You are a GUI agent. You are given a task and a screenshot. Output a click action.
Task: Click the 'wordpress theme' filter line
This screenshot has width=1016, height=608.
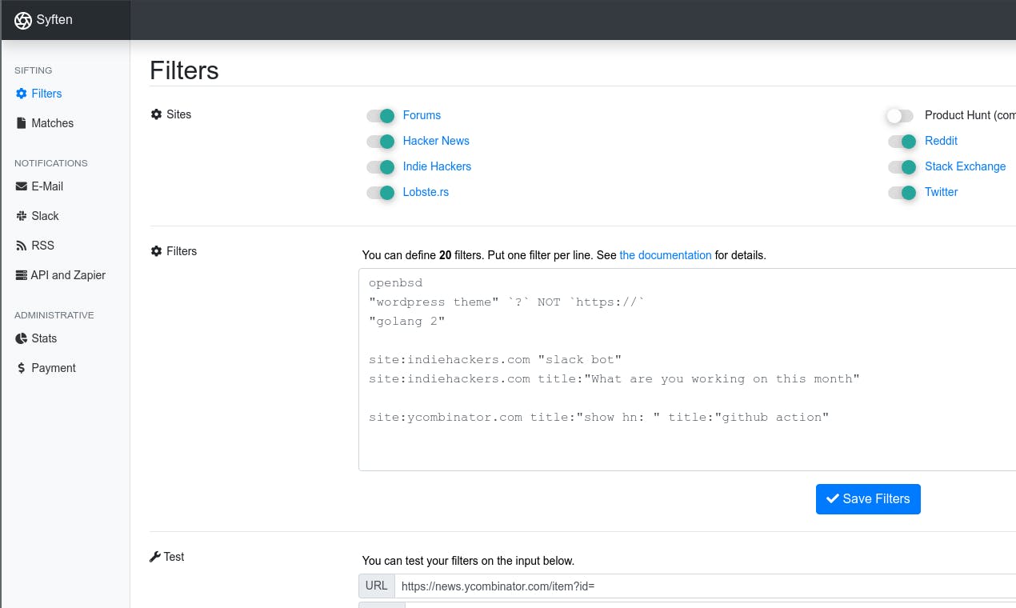point(506,302)
